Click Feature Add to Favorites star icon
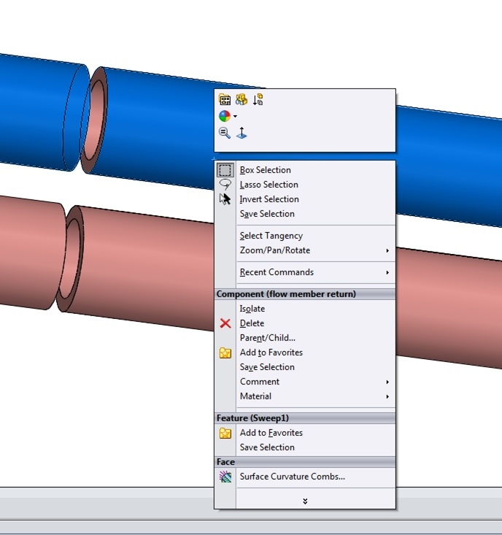 (x=225, y=433)
